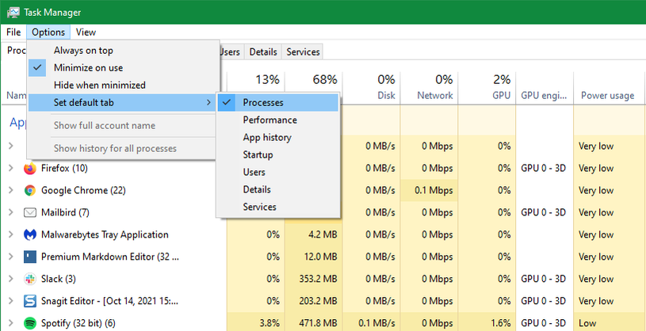The width and height of the screenshot is (646, 331).
Task: Choose Startup as default tab
Action: click(x=259, y=155)
